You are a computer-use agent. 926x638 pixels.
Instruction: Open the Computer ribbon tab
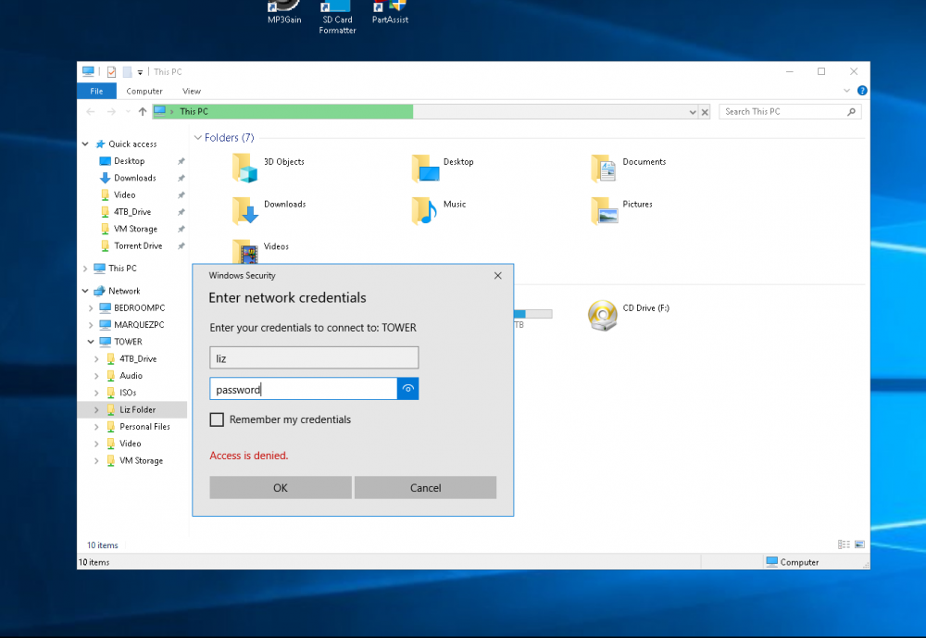point(144,91)
